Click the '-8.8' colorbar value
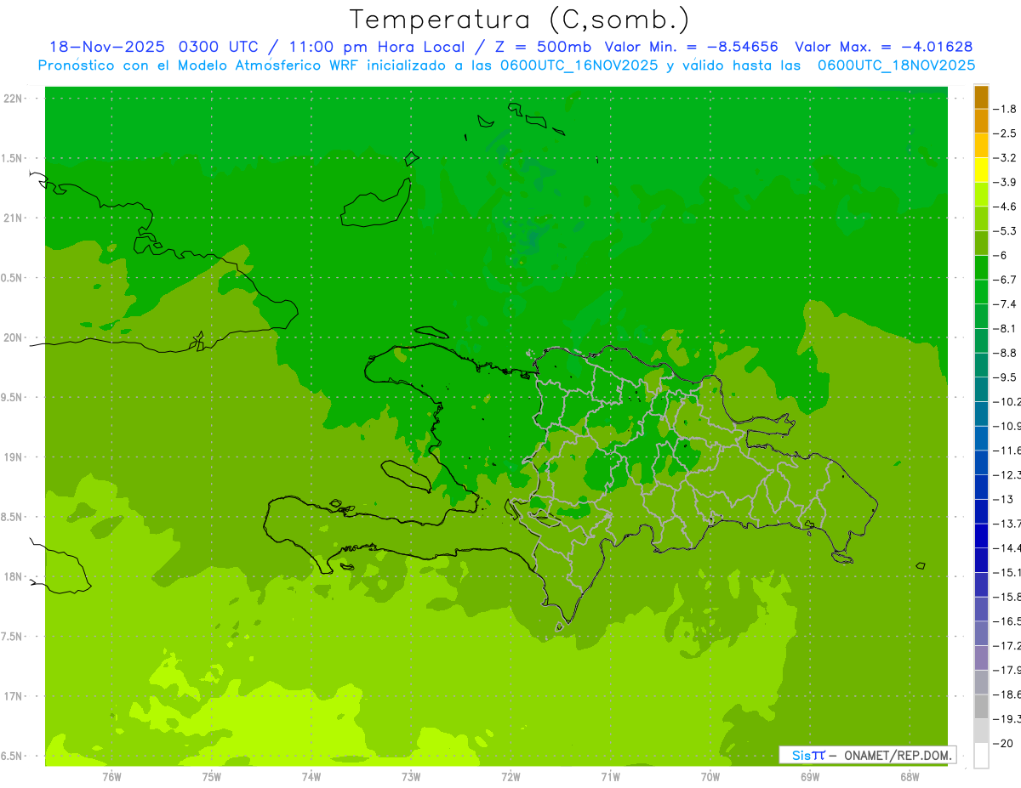Viewport: 1021px width, 788px height. tap(1004, 353)
